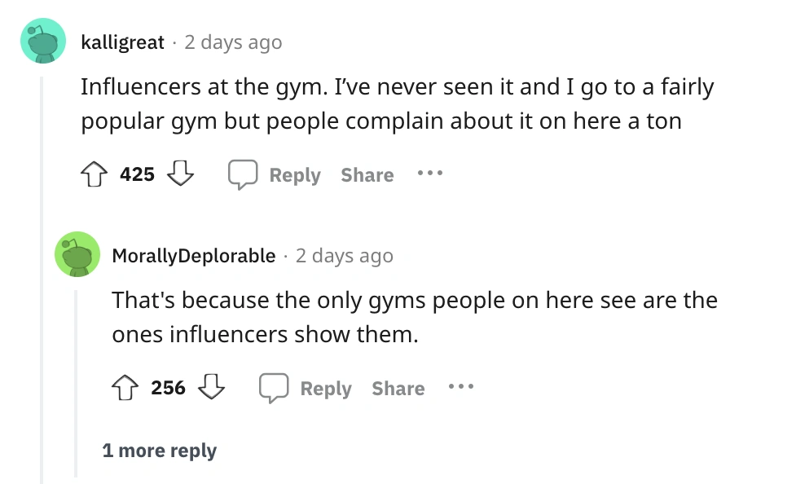
Task: Click the 425 vote count
Action: [x=137, y=174]
